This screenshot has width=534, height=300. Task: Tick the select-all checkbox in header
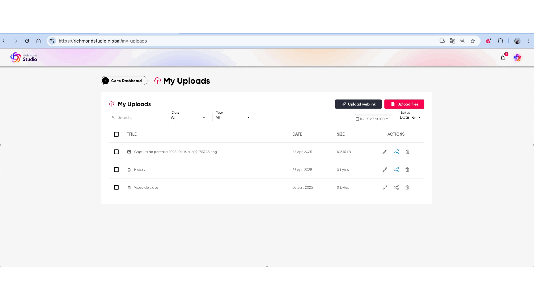(116, 134)
